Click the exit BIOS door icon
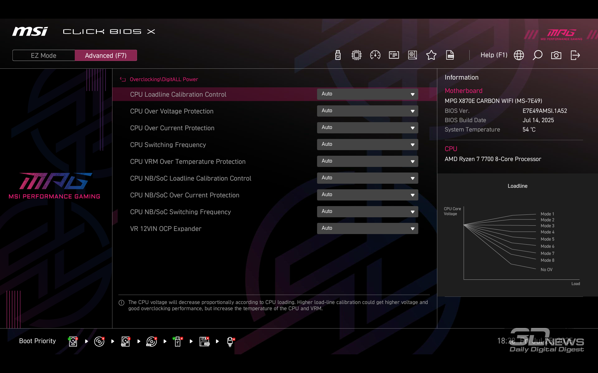Viewport: 598px width, 373px height. (575, 55)
